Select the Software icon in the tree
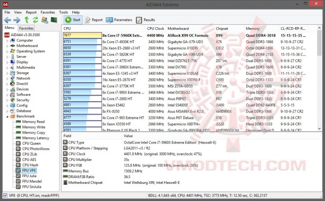This screenshot has height=201, width=325. coord(13,94)
